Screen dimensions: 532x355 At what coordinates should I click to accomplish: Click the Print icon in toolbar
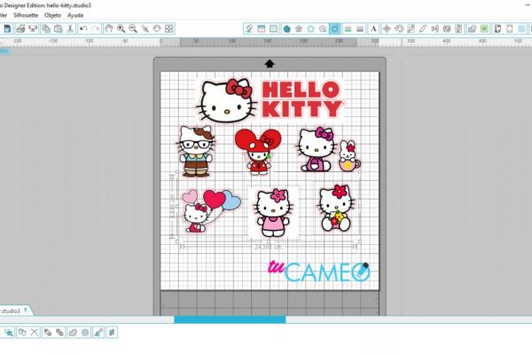[x=20, y=29]
